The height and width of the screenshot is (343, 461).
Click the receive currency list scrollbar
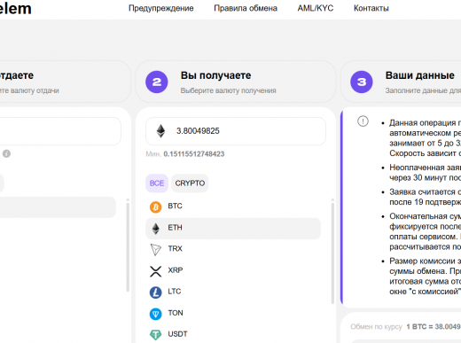332,251
